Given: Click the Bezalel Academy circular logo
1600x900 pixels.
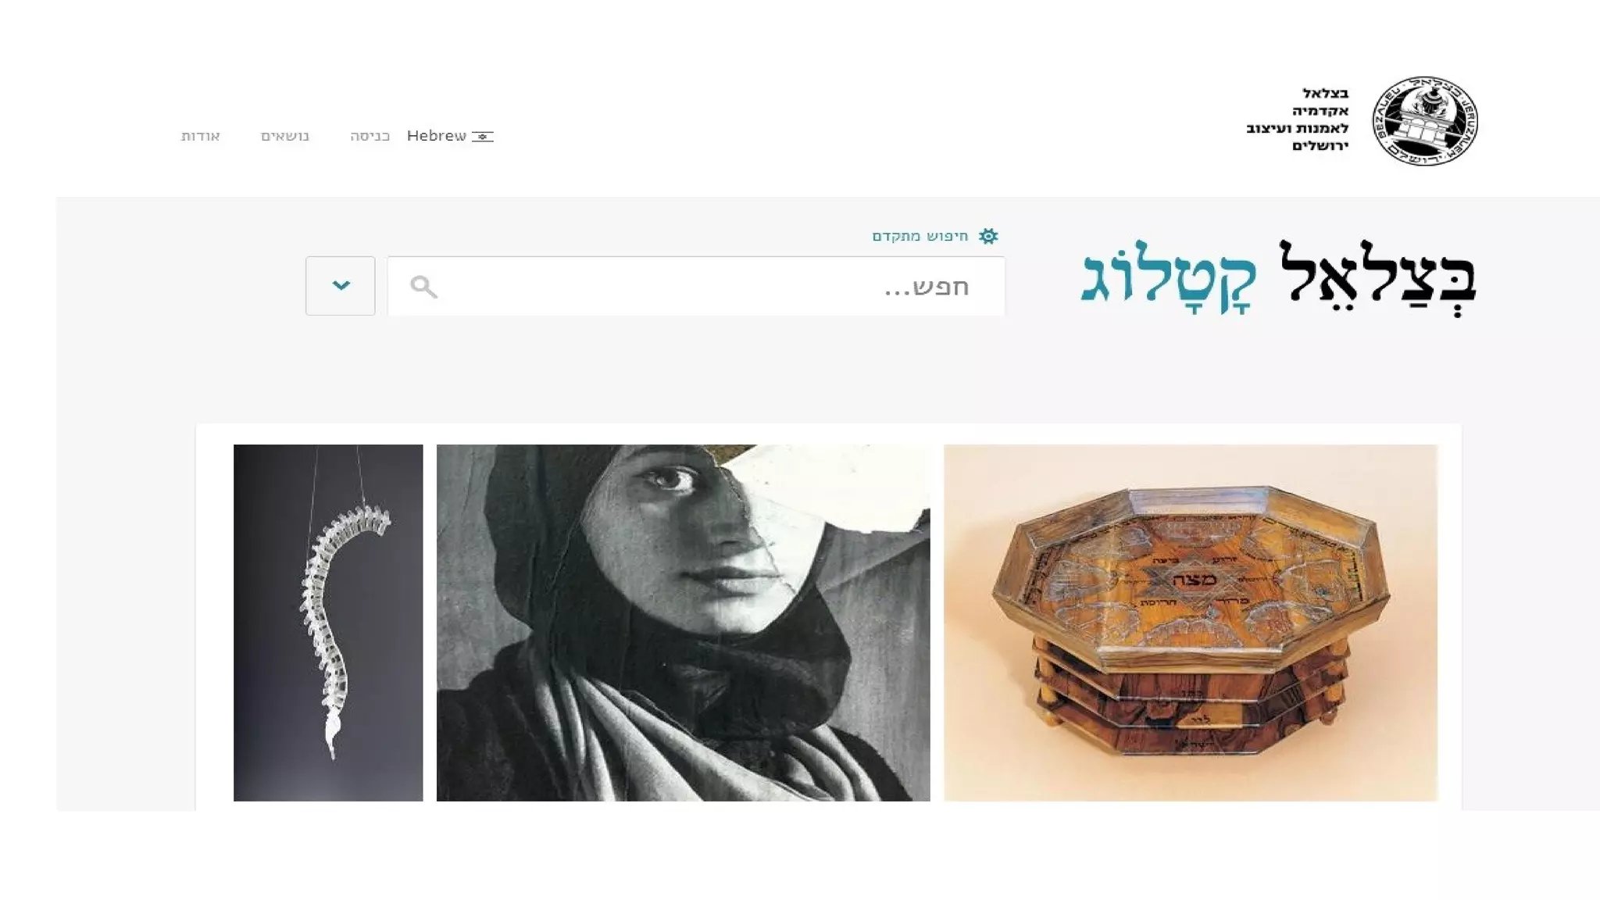Looking at the screenshot, I should [x=1425, y=121].
